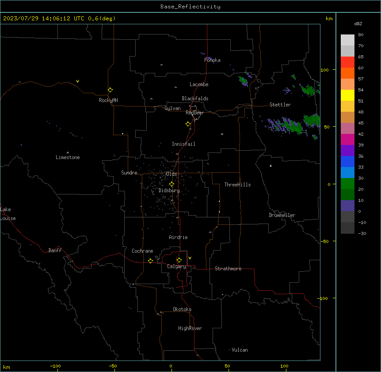This screenshot has height=372, width=381.
Task: Click the ThreeHills city label
Action: tap(238, 185)
